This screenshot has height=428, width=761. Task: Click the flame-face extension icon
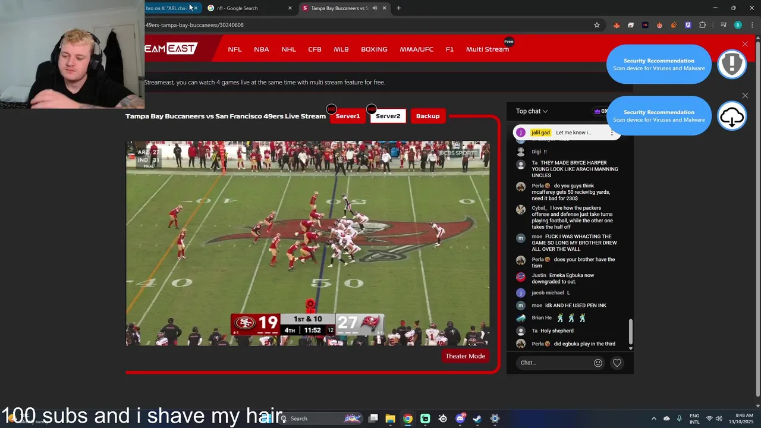(x=659, y=25)
